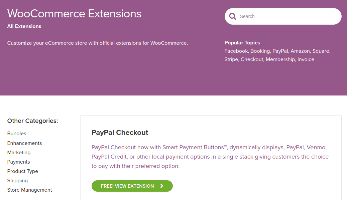Click the search magnifying glass icon
Image resolution: width=347 pixels, height=200 pixels.
point(233,16)
